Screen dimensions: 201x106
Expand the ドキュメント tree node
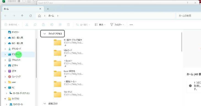point(5,60)
